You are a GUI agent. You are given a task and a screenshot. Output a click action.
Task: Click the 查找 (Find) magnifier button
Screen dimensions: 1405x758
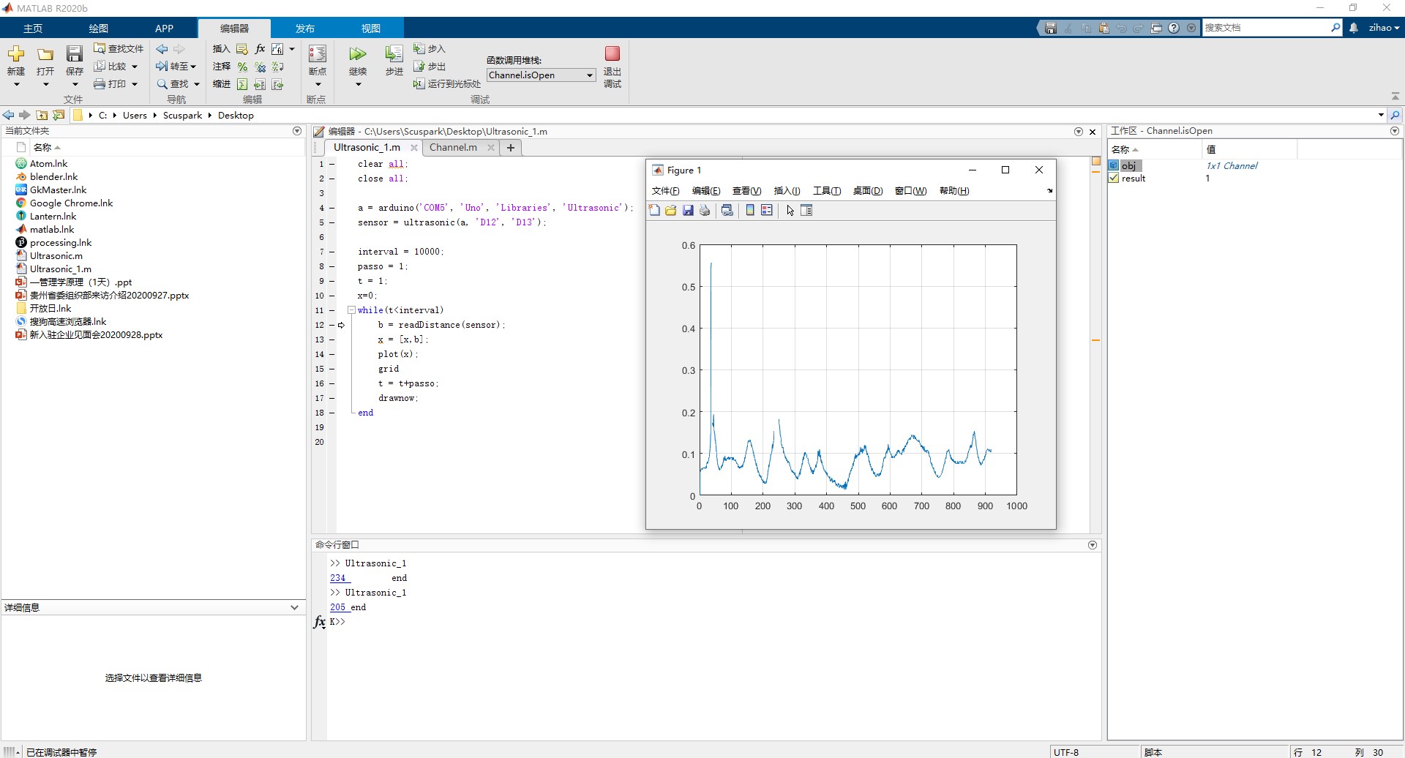178,83
